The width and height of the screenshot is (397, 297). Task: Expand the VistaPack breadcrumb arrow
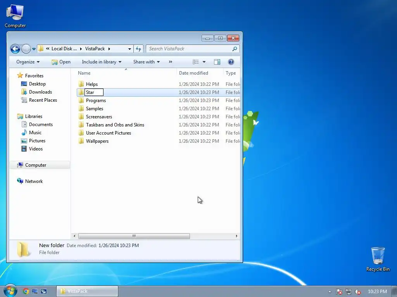(109, 49)
